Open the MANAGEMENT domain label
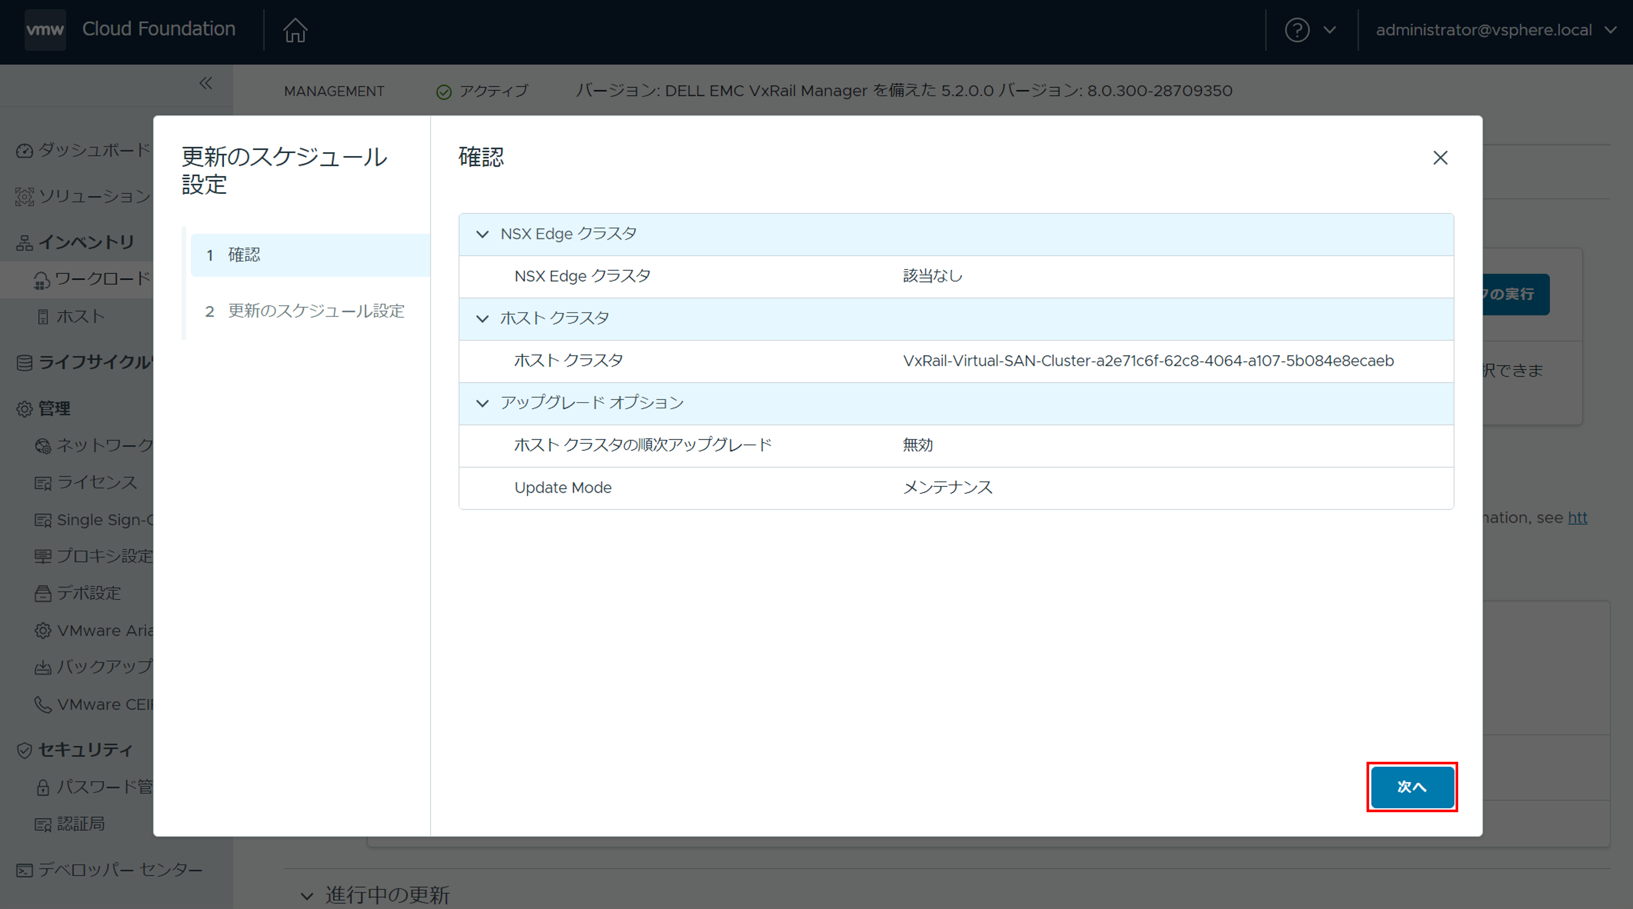The width and height of the screenshot is (1633, 909). click(334, 91)
